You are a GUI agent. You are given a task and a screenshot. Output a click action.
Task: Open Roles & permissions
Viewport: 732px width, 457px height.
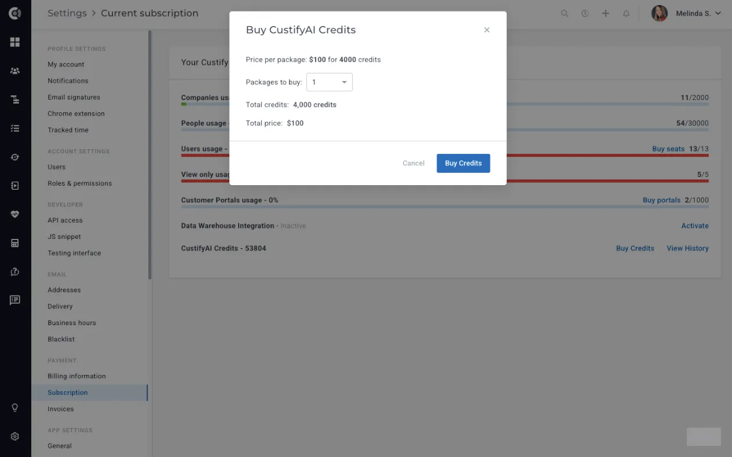pyautogui.click(x=80, y=183)
